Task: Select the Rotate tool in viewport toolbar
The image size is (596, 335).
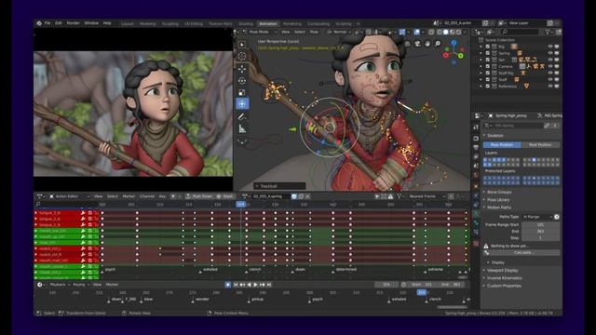Action: pos(242,81)
